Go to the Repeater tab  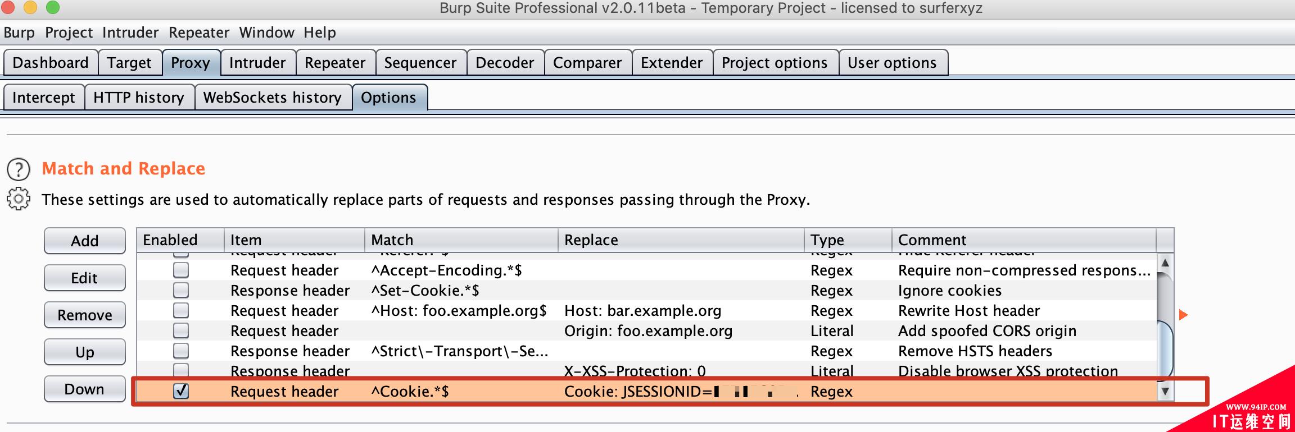335,62
